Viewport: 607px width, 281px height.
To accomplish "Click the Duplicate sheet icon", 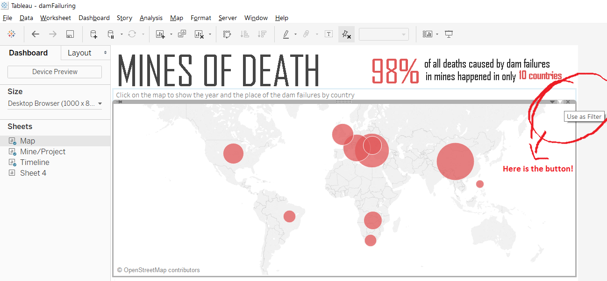I will (x=182, y=34).
